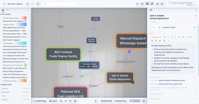Image resolution: width=199 pixels, height=104 pixels.
Task: Add a new note node with plus
Action: coord(25,14)
